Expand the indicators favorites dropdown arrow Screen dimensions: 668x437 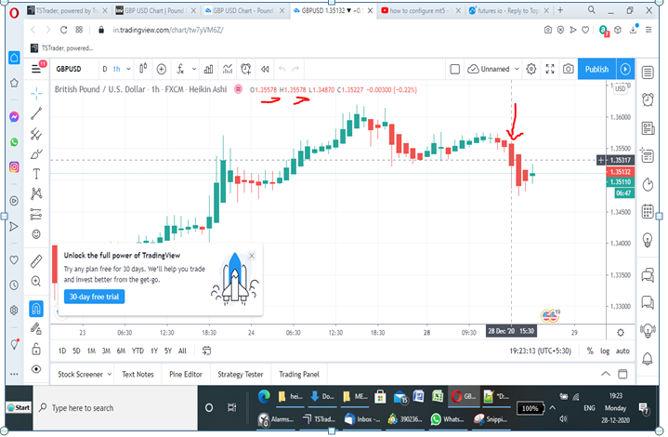(194, 69)
